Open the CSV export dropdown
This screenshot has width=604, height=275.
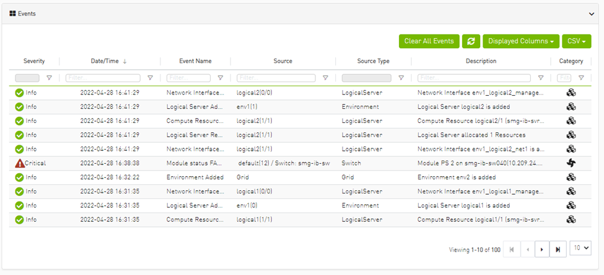click(x=576, y=41)
